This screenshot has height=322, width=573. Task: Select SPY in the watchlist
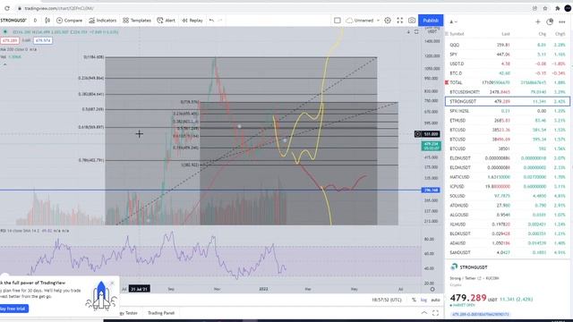pos(508,55)
